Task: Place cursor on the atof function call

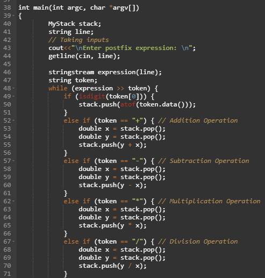Action: tap(128, 104)
